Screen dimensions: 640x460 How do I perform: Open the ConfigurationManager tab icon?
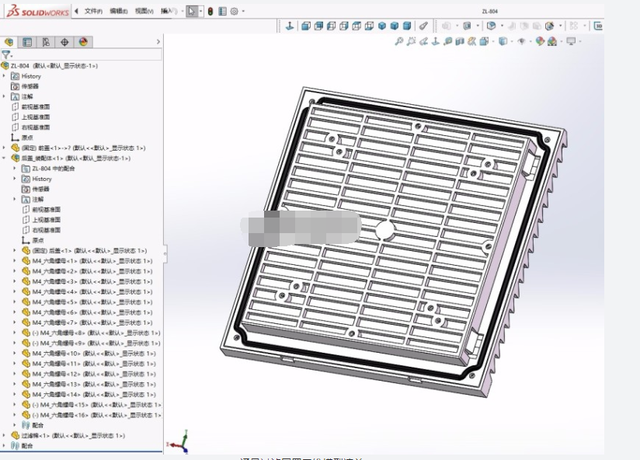(x=46, y=42)
